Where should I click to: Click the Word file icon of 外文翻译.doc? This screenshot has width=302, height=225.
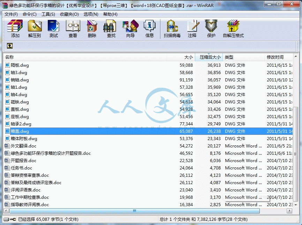(x=7, y=146)
